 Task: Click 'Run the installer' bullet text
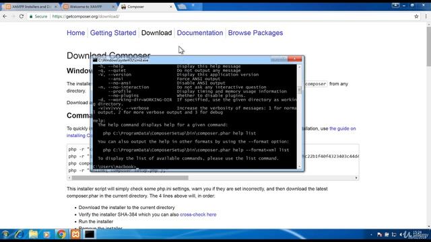96,221
